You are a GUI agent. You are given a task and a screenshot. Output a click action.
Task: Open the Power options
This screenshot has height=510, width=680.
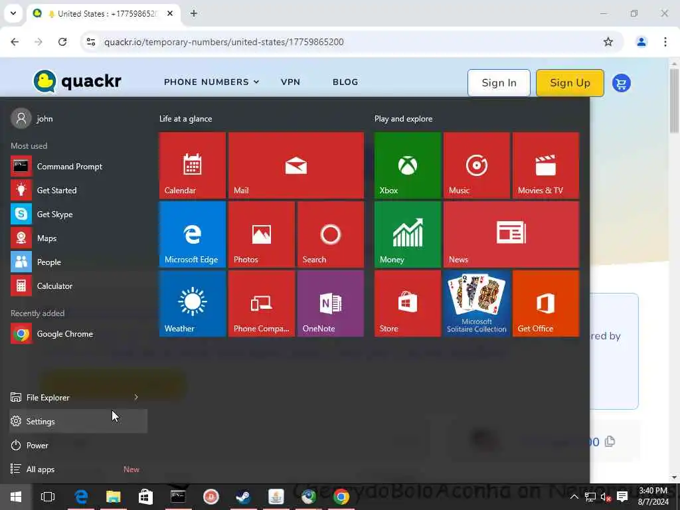pyautogui.click(x=78, y=446)
